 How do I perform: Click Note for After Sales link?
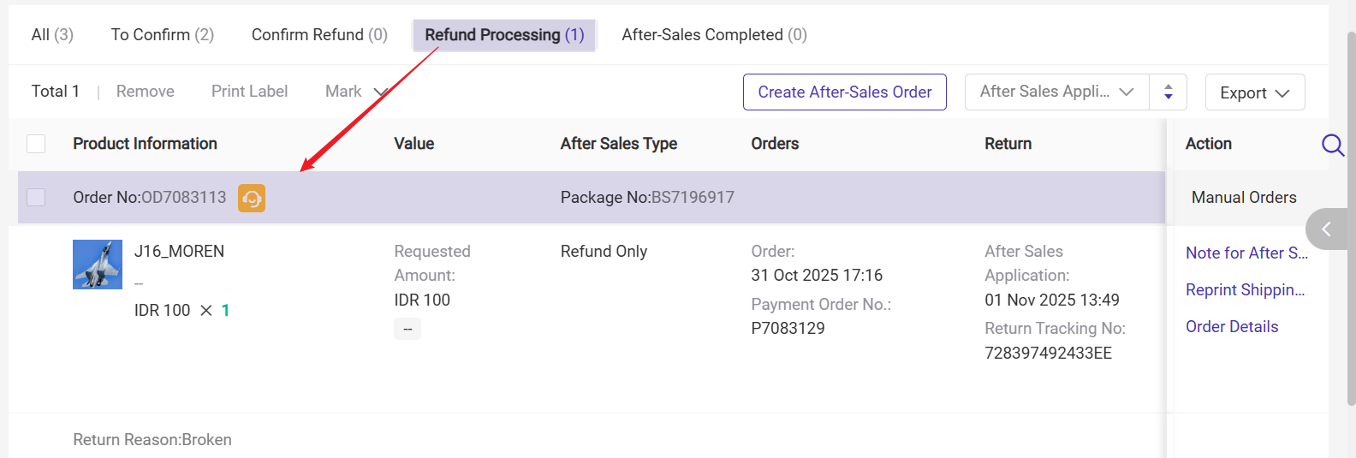click(1246, 253)
